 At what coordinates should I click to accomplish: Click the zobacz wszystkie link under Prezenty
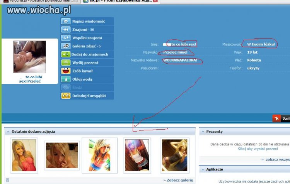click(x=276, y=159)
